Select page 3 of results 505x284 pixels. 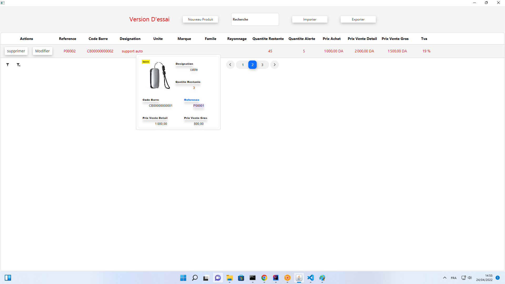(262, 65)
